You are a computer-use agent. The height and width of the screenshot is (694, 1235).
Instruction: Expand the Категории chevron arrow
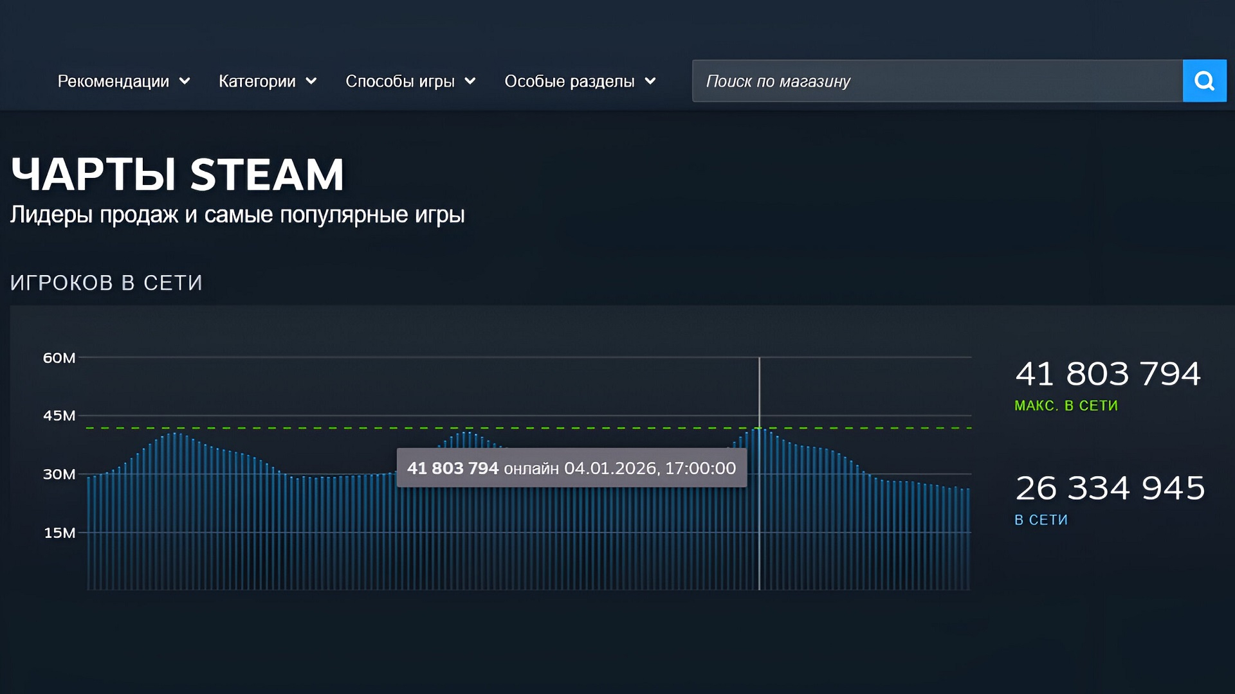(x=311, y=81)
